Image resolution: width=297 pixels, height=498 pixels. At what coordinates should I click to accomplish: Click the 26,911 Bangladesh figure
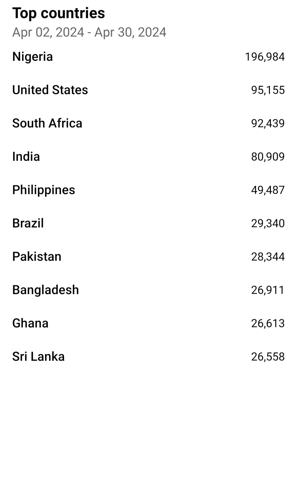[268, 290]
